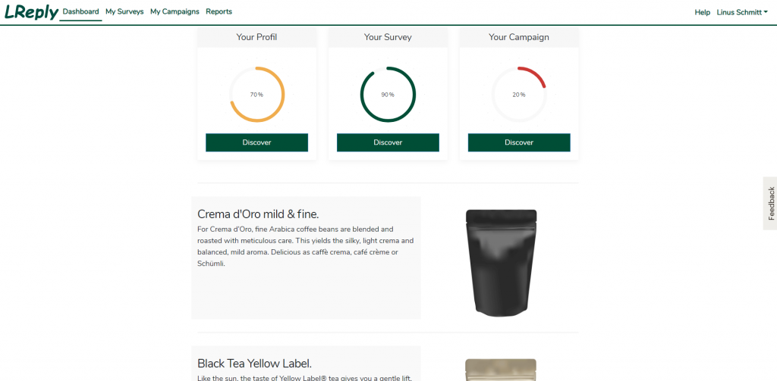Open the Help link
Screen dimensions: 777x381
(x=702, y=12)
